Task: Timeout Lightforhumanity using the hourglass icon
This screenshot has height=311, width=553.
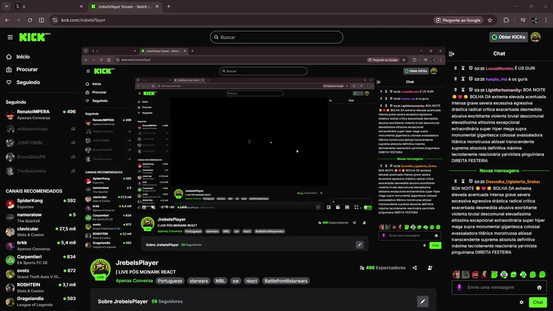Action: [x=463, y=90]
